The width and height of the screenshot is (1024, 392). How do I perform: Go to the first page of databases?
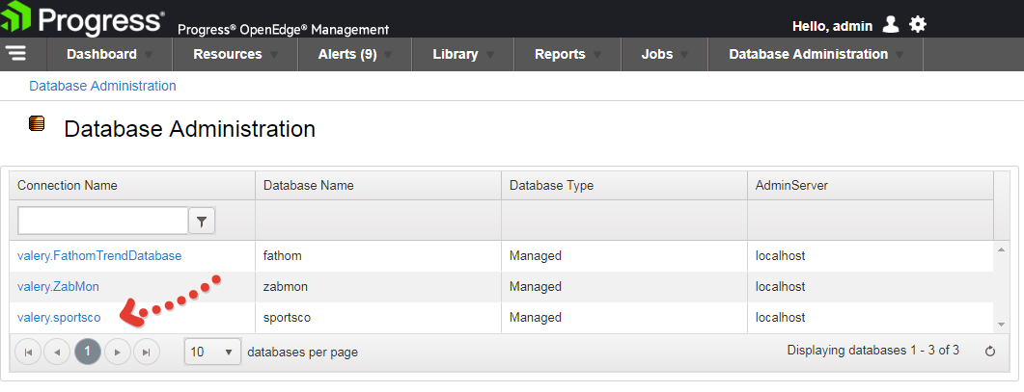point(28,353)
